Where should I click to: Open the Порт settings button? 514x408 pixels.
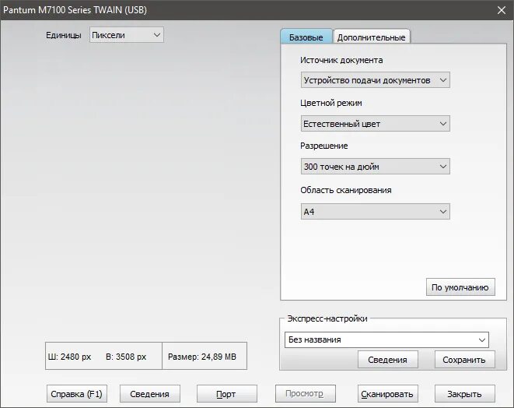pos(226,394)
